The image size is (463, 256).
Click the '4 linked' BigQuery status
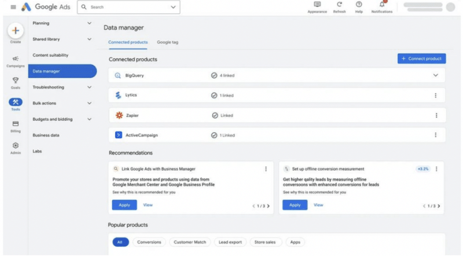coord(223,75)
